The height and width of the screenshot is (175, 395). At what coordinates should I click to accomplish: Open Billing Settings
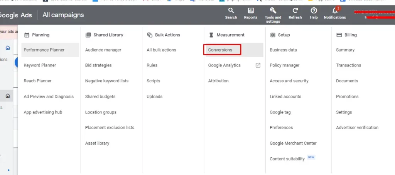pyautogui.click(x=344, y=112)
